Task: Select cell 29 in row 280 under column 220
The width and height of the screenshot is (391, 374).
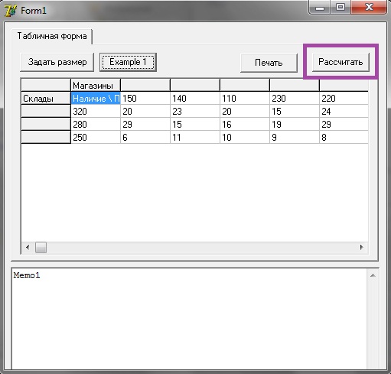Action: [344, 125]
